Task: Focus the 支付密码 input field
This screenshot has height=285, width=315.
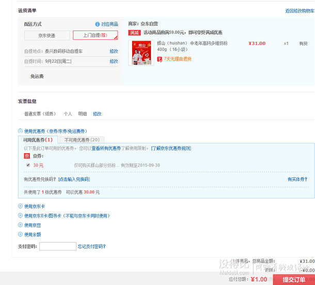Action: pos(58,246)
